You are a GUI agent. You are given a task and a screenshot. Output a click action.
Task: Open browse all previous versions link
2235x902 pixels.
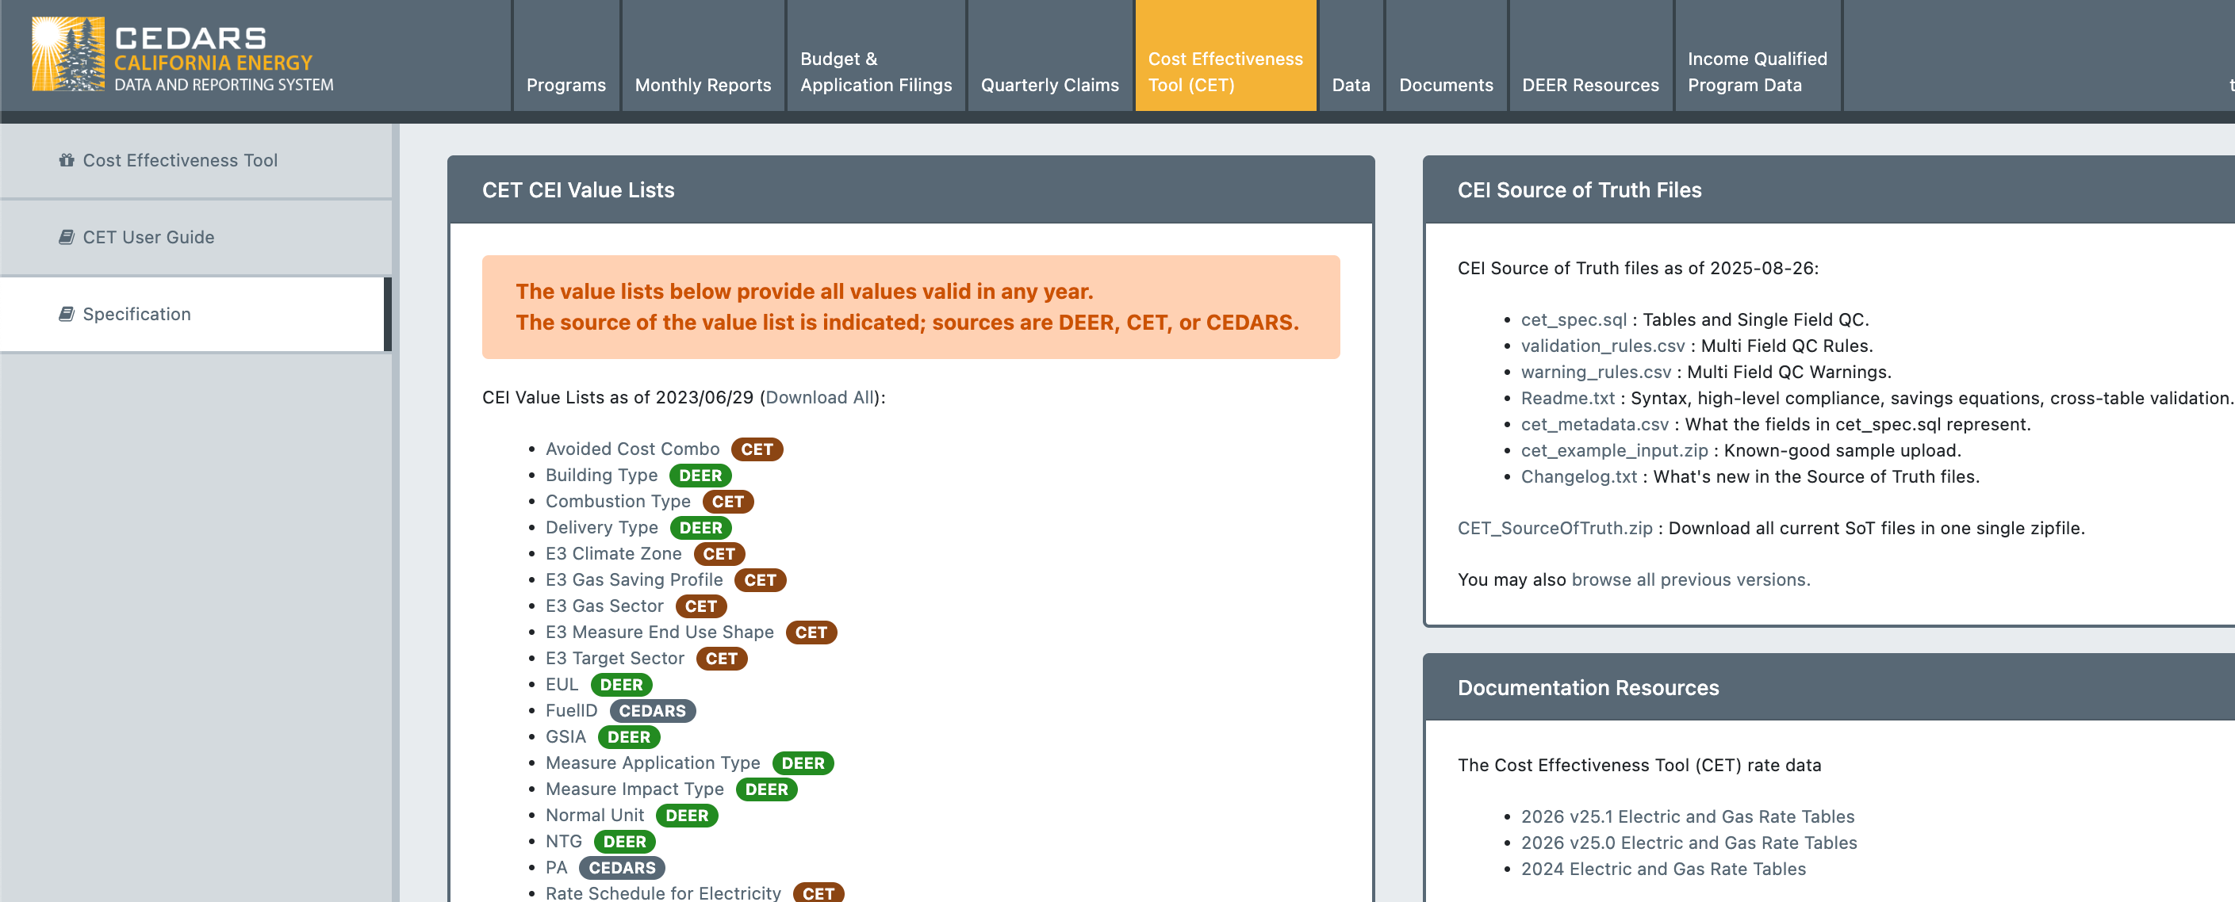[x=1689, y=579]
